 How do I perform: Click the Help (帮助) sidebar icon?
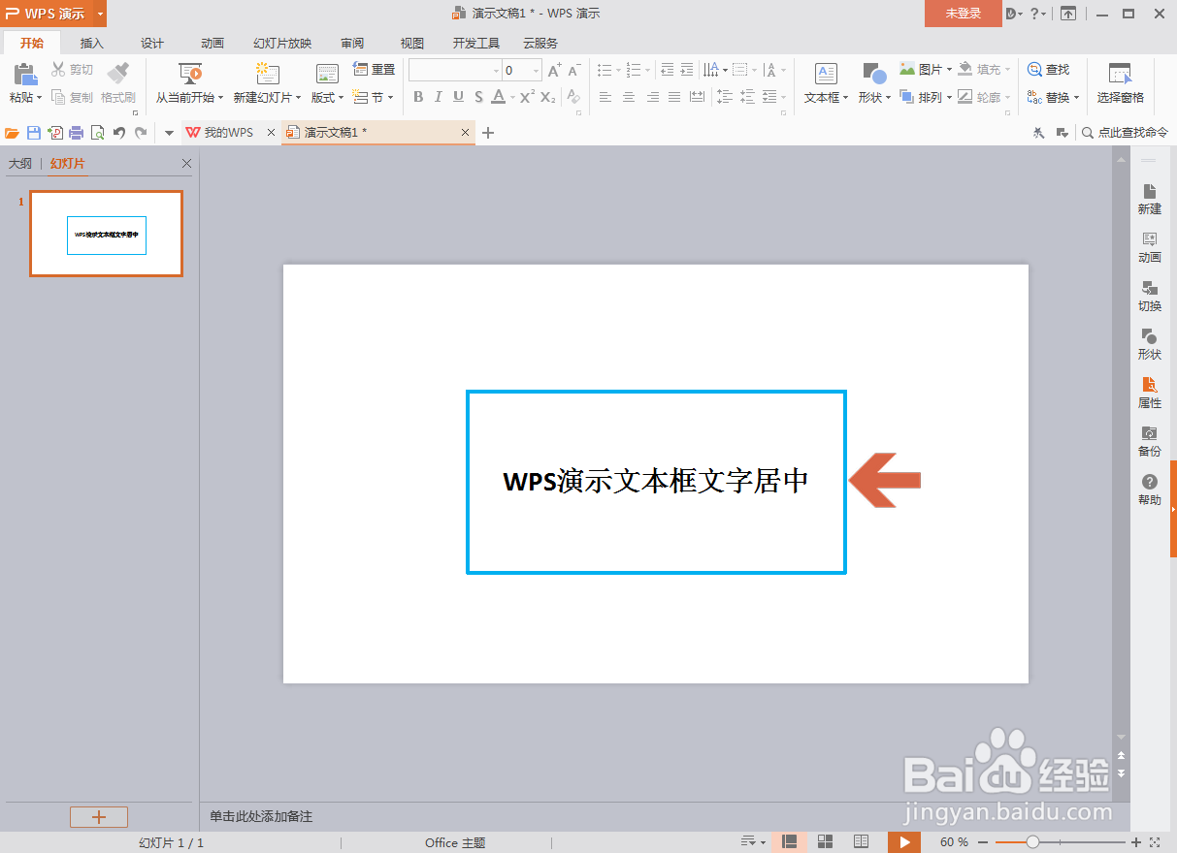pos(1150,490)
